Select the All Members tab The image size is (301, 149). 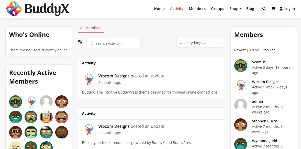[91, 28]
